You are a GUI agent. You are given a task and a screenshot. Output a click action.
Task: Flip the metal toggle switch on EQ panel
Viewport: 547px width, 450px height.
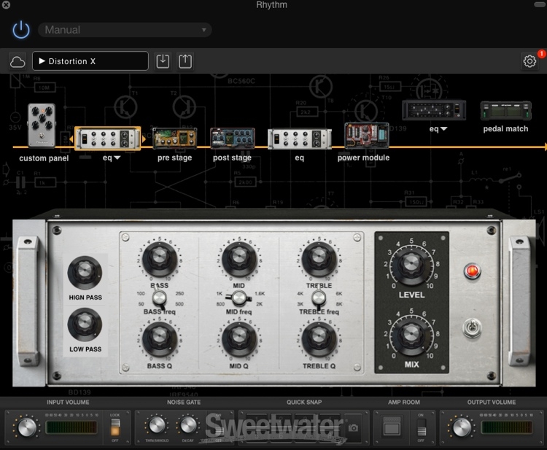[x=472, y=328]
